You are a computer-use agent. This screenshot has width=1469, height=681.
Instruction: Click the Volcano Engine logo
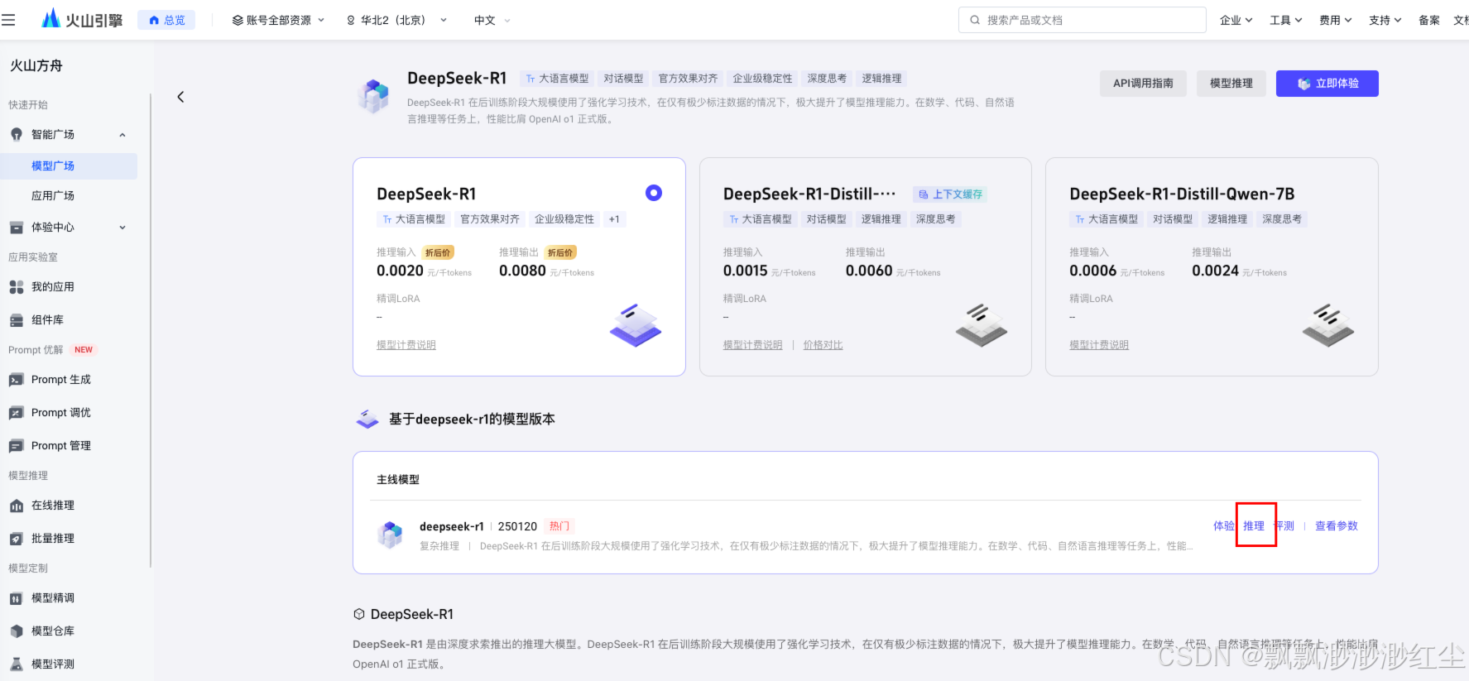click(82, 19)
